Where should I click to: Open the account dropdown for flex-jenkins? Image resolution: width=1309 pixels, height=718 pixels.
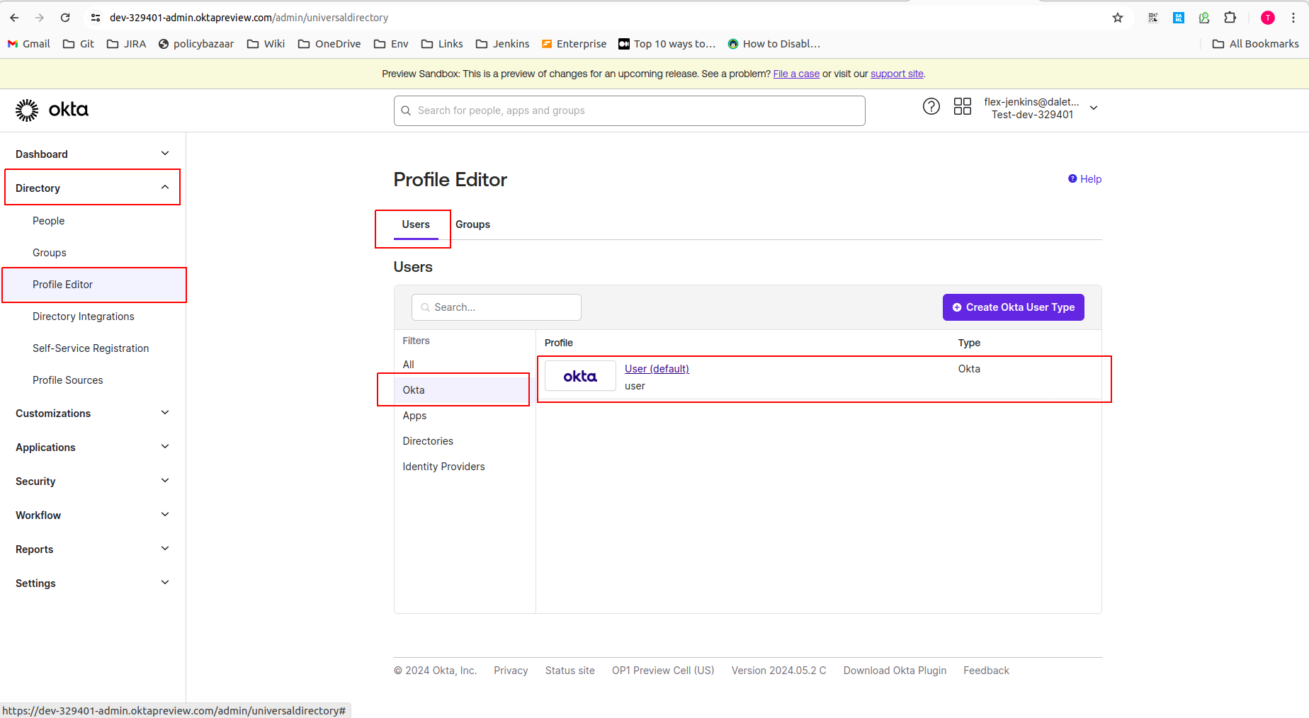point(1094,108)
